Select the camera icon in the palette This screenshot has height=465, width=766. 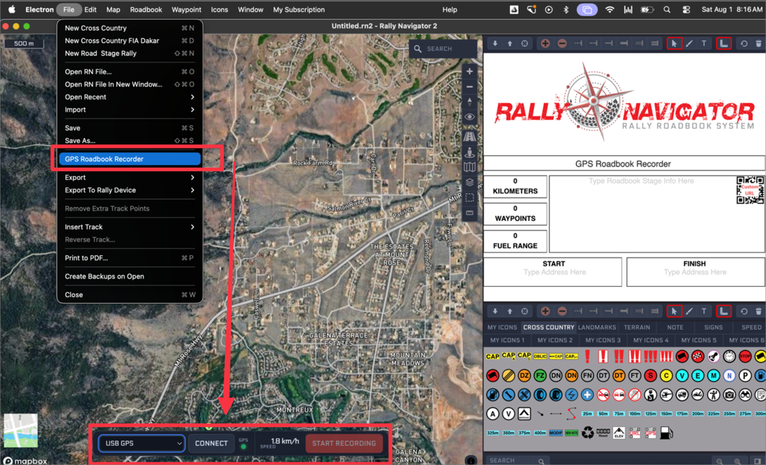point(730,395)
